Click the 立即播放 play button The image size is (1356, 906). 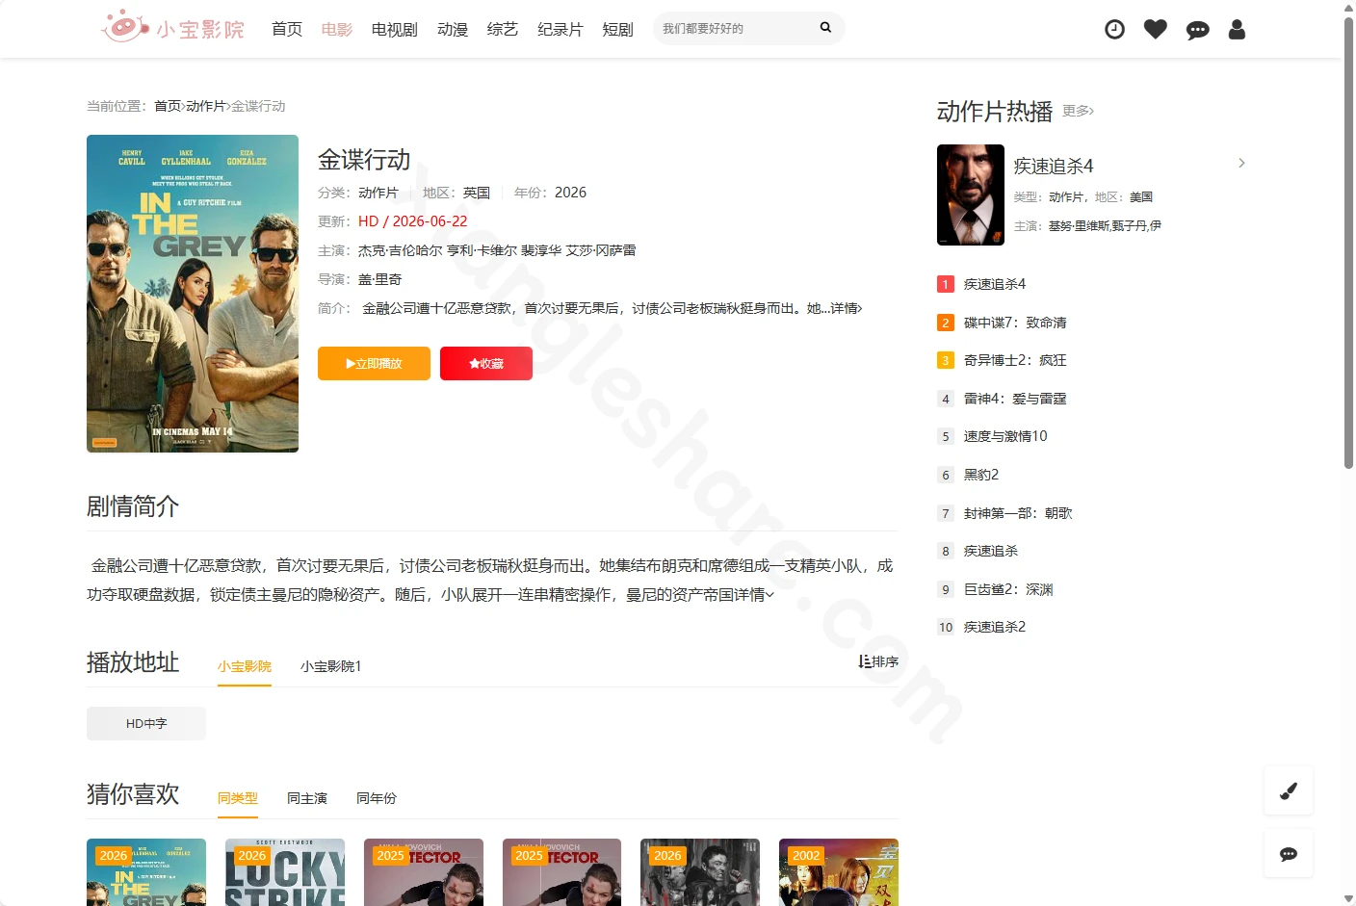[x=374, y=363]
